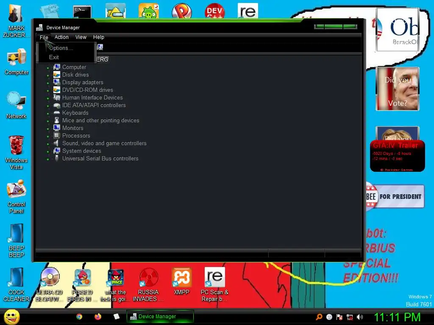Launch Chrome from the taskbar

tap(79, 317)
